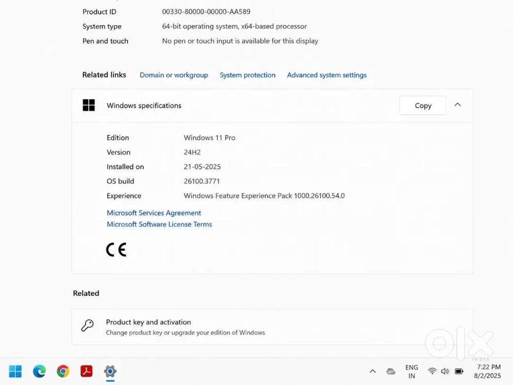Open the clock showing 7:22 PM
Viewport: 513px width, 385px height.
click(x=487, y=371)
